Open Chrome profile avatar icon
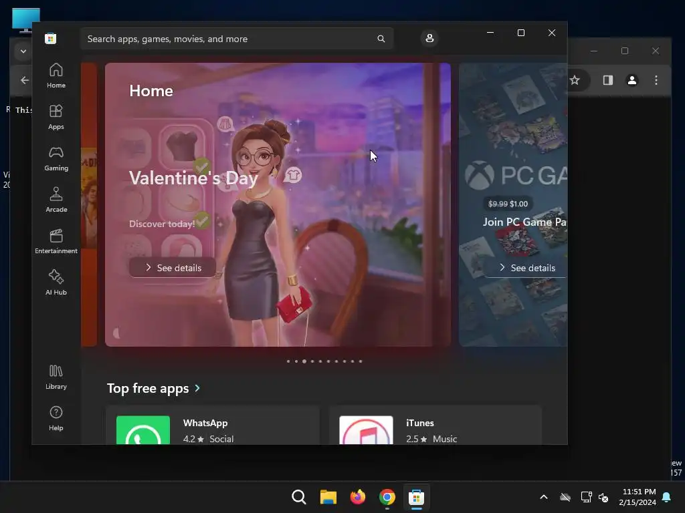The image size is (685, 513). click(x=632, y=80)
